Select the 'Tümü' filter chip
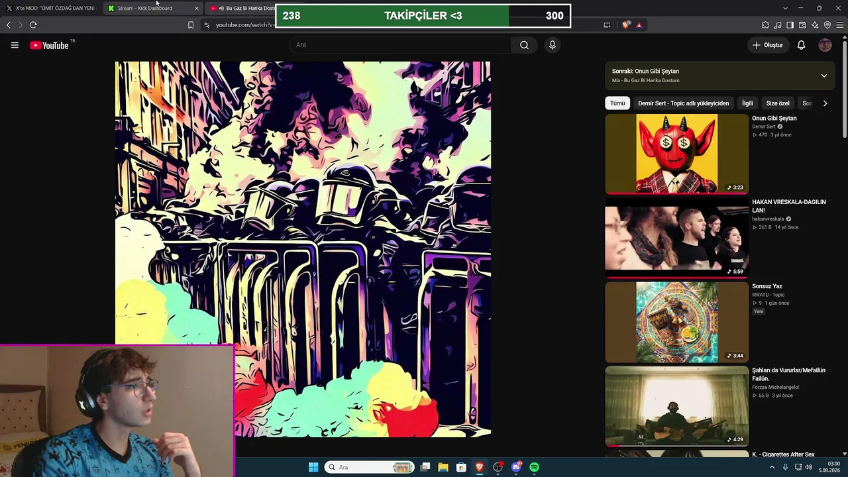 tap(617, 103)
